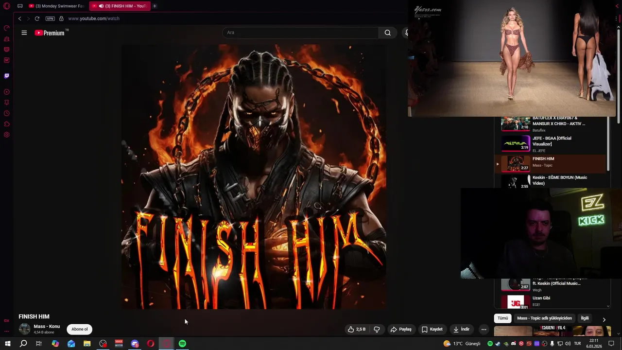Go back to previous page

point(19,18)
